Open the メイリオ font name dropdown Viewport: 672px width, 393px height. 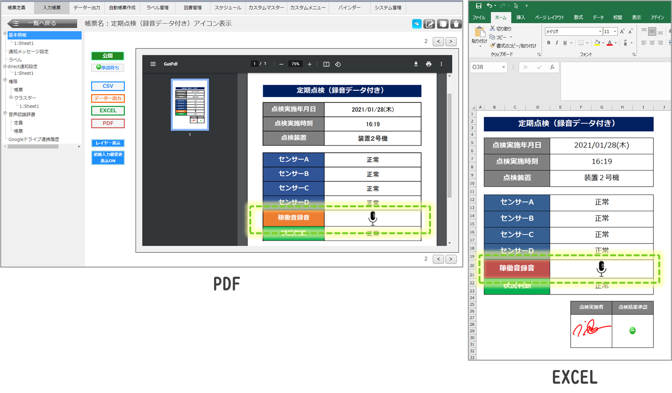[x=600, y=31]
